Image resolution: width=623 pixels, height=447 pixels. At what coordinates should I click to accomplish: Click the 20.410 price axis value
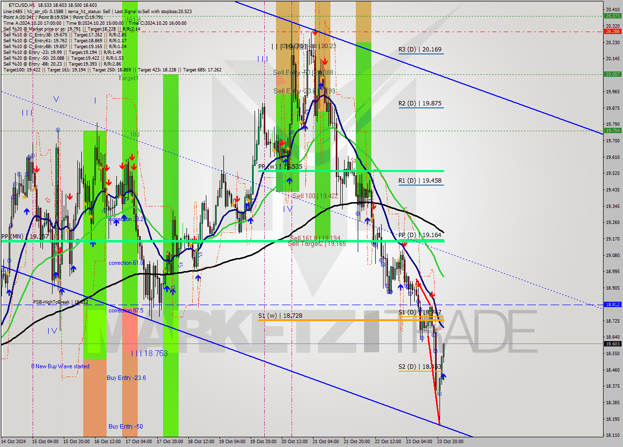pos(612,9)
